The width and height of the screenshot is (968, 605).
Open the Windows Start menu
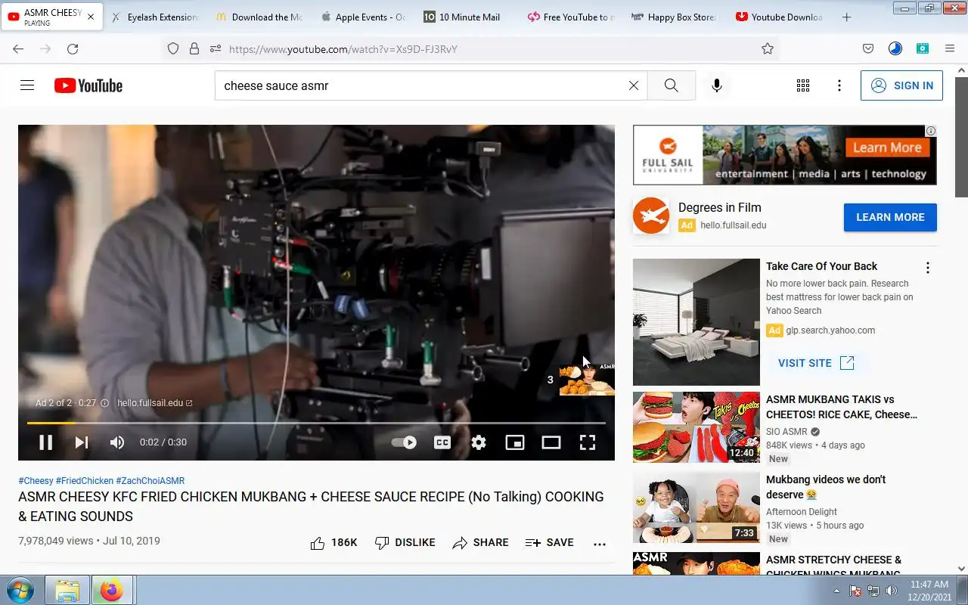(20, 590)
